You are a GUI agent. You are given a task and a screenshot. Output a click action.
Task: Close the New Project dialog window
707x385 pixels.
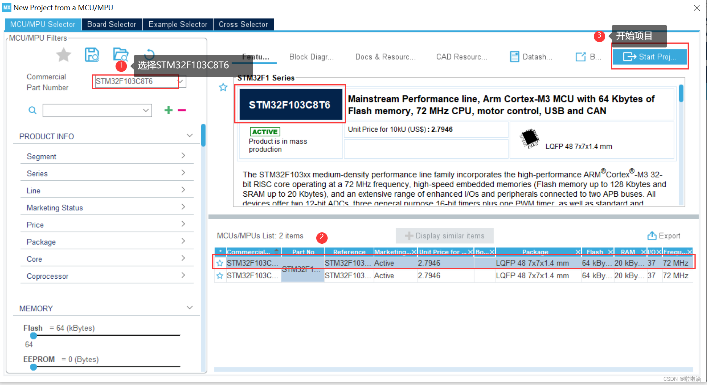point(697,8)
